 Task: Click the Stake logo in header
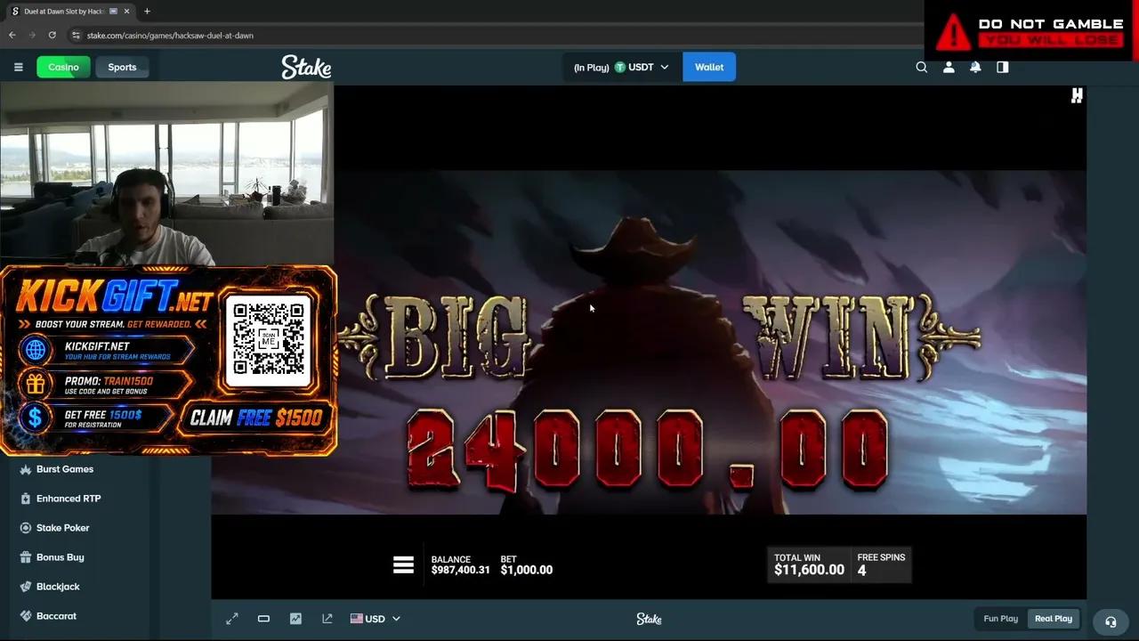306,67
